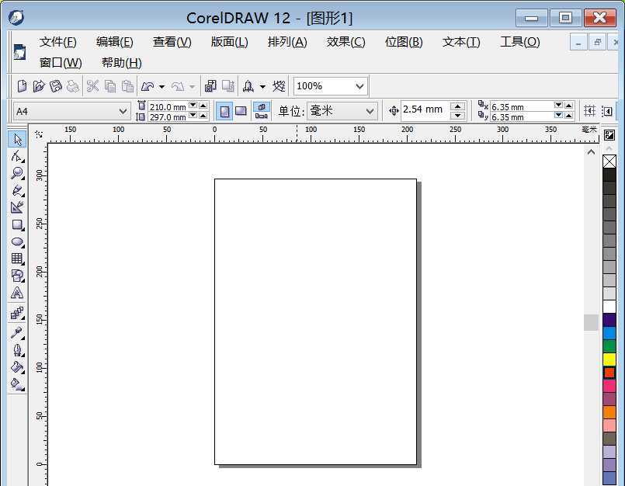The image size is (625, 486).
Task: Select the Zoom tool
Action: pyautogui.click(x=17, y=174)
